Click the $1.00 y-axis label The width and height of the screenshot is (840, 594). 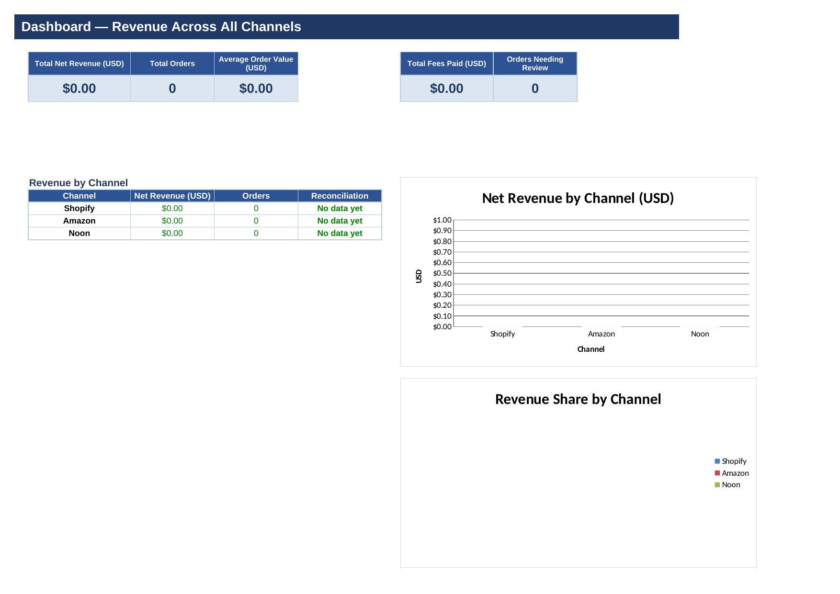tap(442, 220)
